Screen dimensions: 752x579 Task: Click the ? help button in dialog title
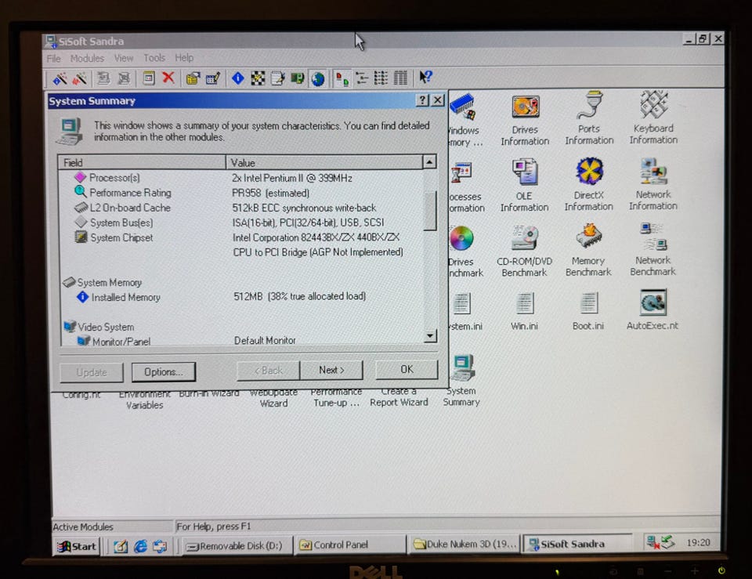coord(422,100)
